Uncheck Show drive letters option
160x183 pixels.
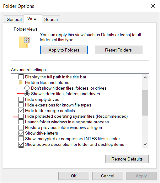coord(21,133)
